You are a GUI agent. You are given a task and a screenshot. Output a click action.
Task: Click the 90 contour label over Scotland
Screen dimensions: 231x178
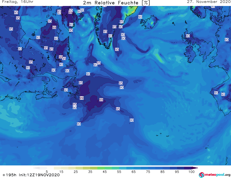coord(188,36)
